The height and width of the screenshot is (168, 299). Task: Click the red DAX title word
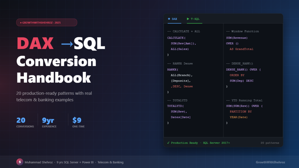coord(35,43)
